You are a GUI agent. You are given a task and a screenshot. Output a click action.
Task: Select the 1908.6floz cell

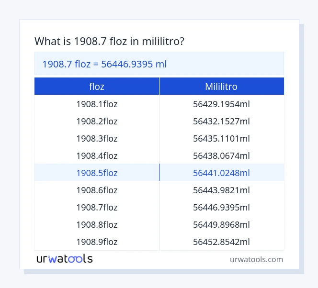pos(97,190)
